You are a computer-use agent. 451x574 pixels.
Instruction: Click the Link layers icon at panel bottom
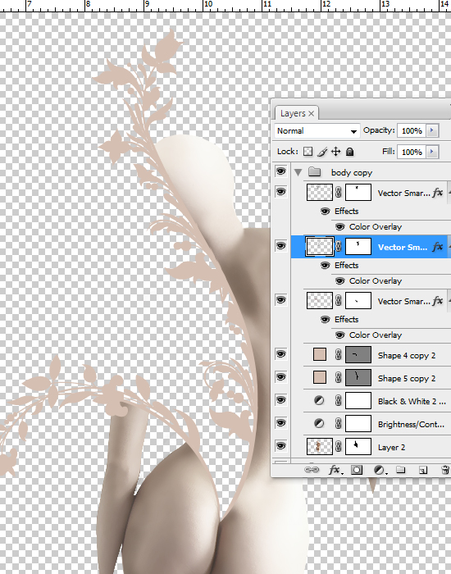pos(312,470)
